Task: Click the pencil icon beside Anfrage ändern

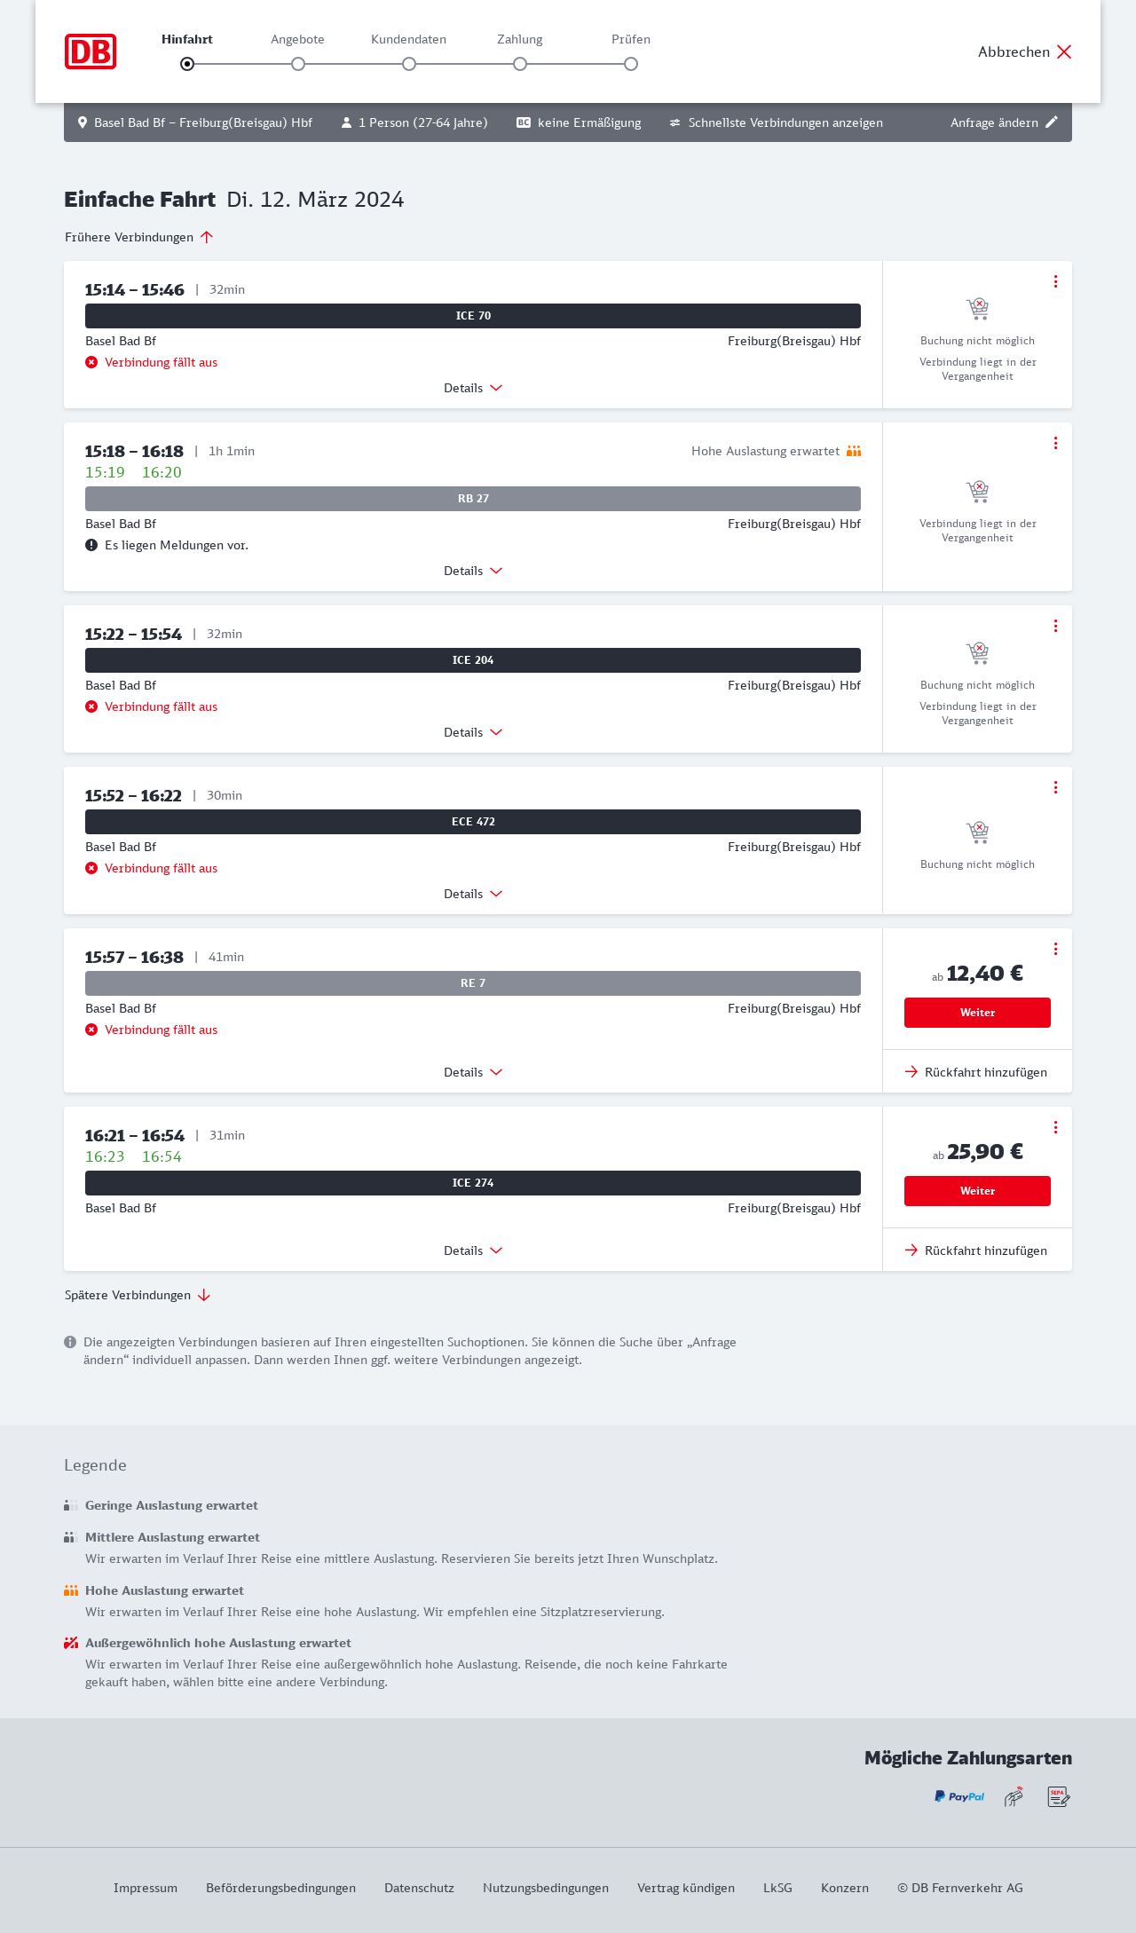Action: (x=1052, y=122)
